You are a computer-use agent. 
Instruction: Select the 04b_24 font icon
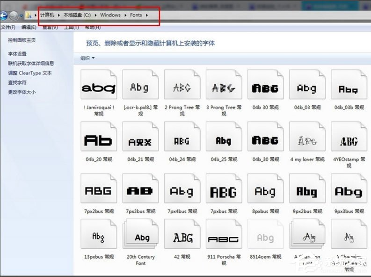(182, 137)
